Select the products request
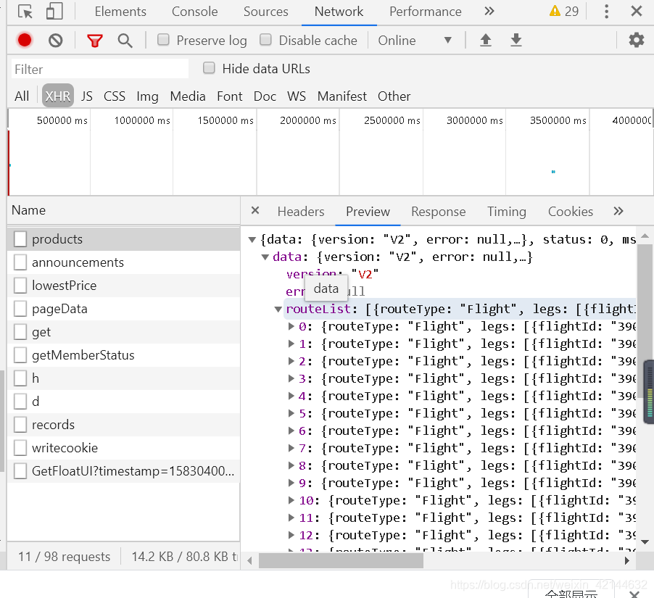The image size is (654, 598). click(x=124, y=239)
